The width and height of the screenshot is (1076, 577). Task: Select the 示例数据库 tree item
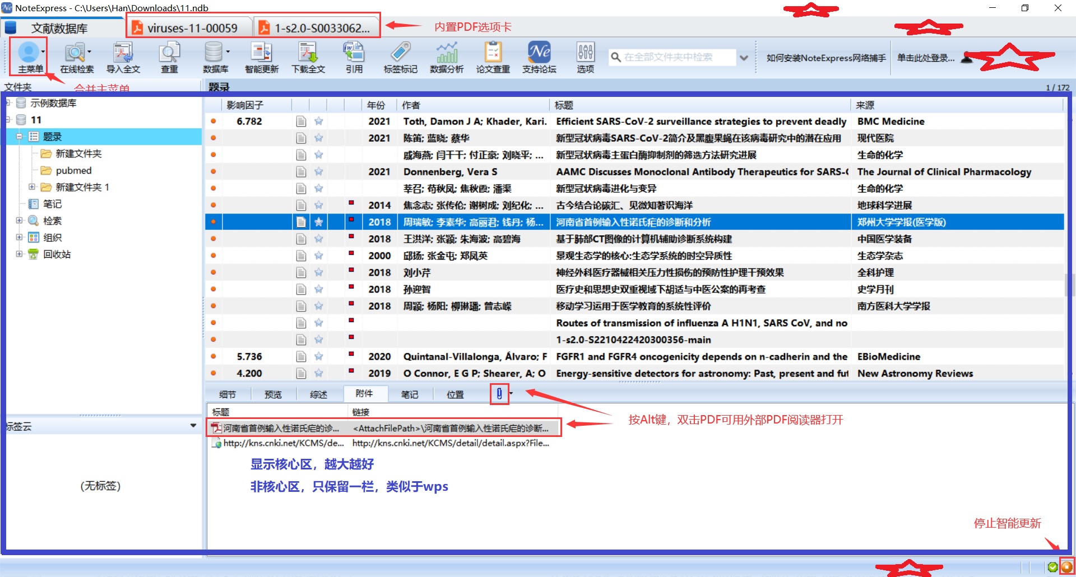click(x=53, y=103)
